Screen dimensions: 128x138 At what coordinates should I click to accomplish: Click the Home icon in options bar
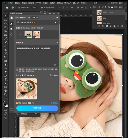[x=7, y=8]
